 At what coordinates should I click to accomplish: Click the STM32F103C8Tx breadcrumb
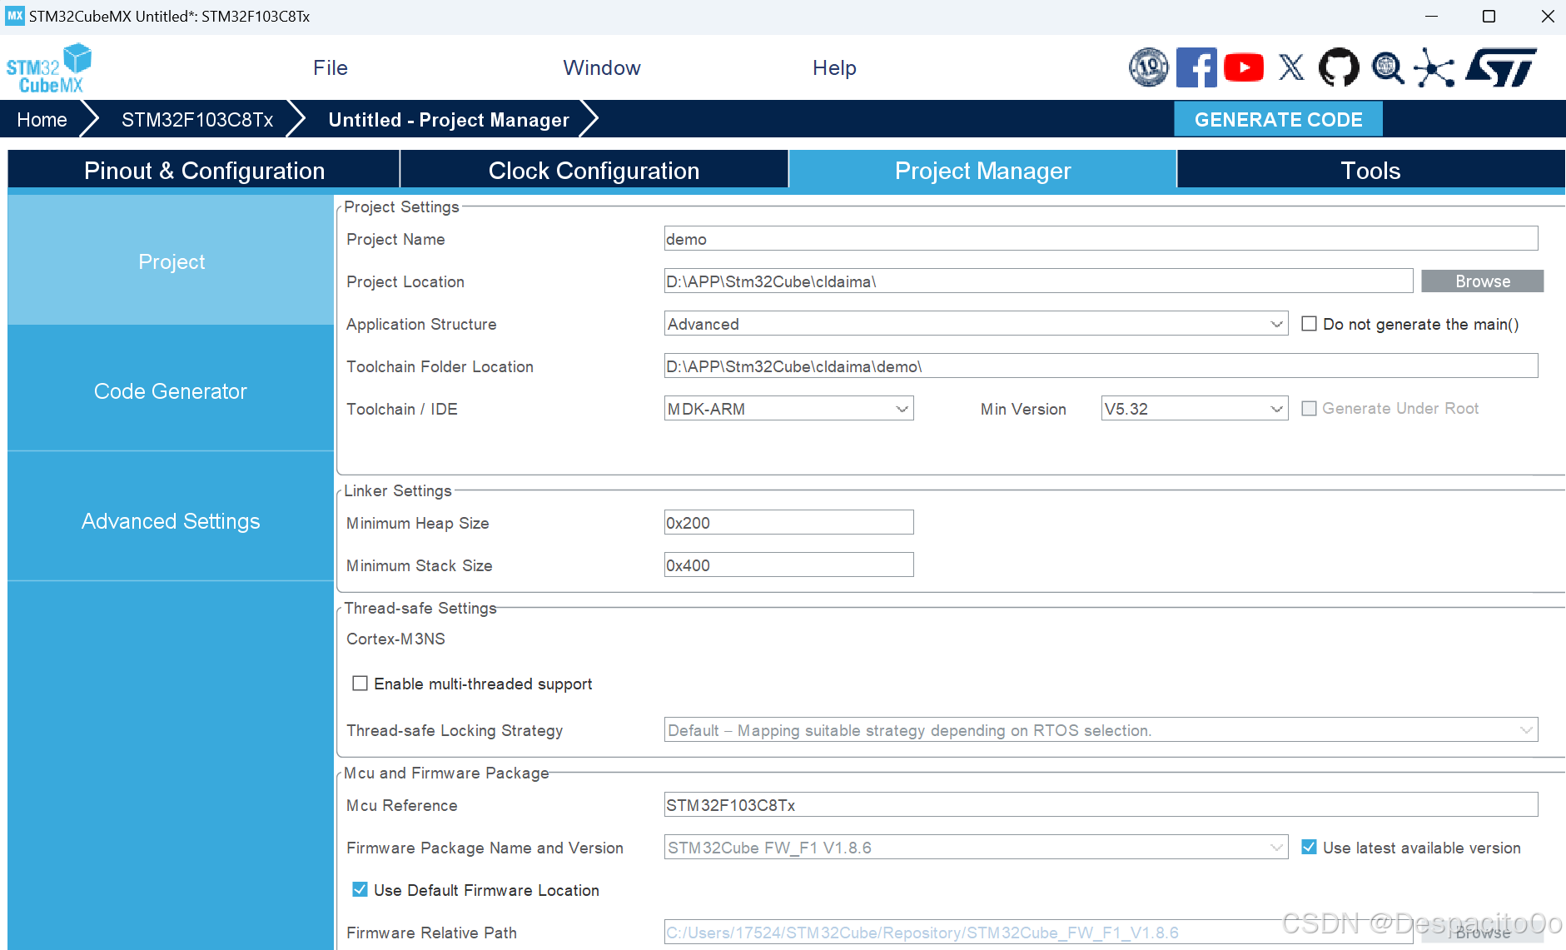197,120
